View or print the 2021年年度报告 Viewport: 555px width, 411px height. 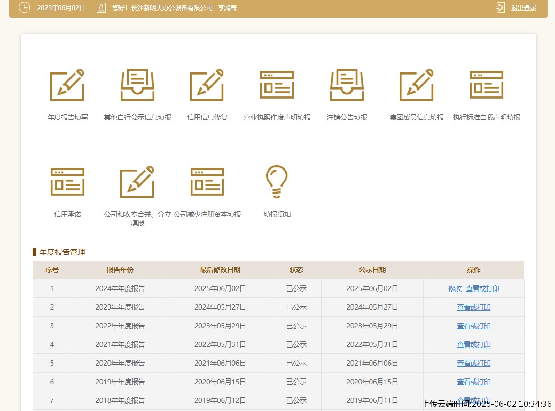pyautogui.click(x=474, y=344)
